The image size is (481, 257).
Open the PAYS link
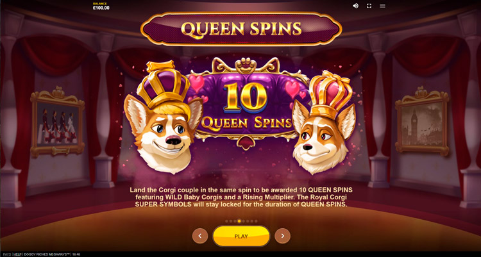[7, 254]
